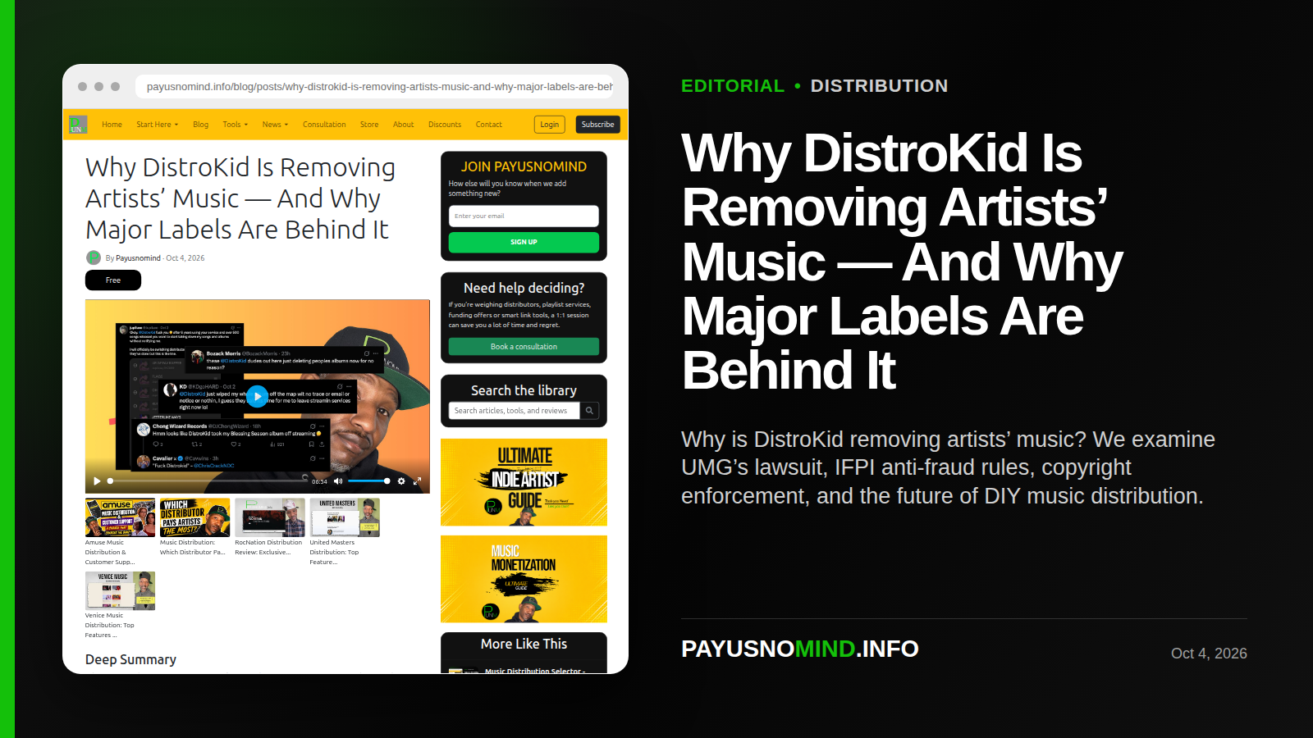Click the browser address bar URL
The height and width of the screenshot is (738, 1313).
coord(374,86)
